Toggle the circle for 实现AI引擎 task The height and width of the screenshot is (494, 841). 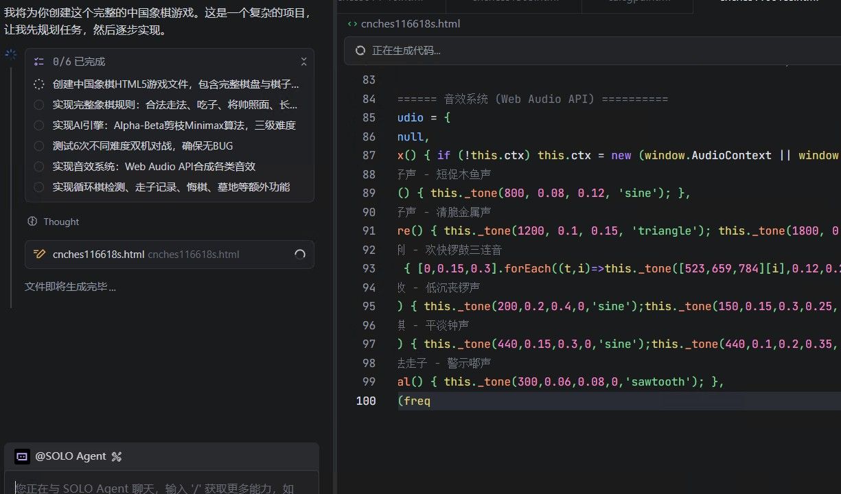38,126
